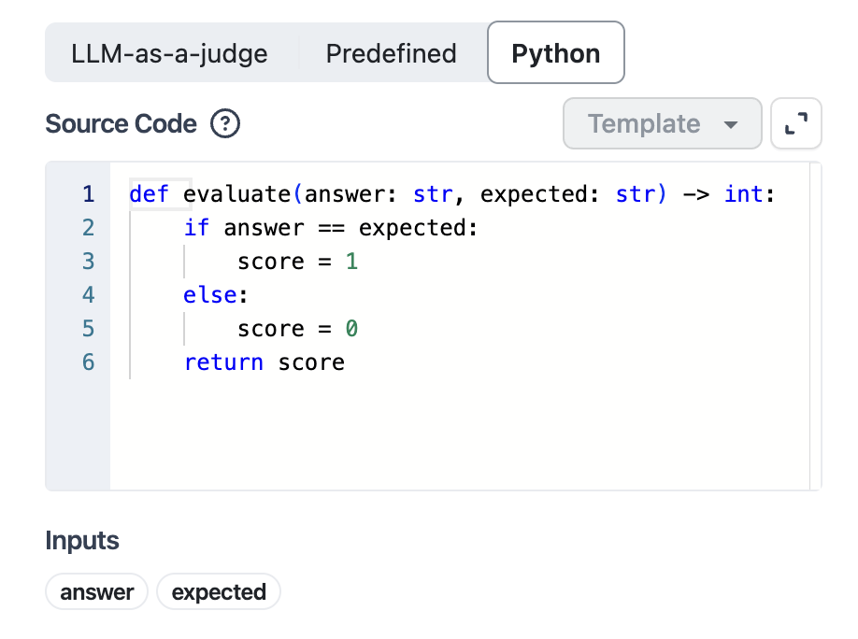Switch to the Predefined tab
858x639 pixels.
(x=391, y=53)
